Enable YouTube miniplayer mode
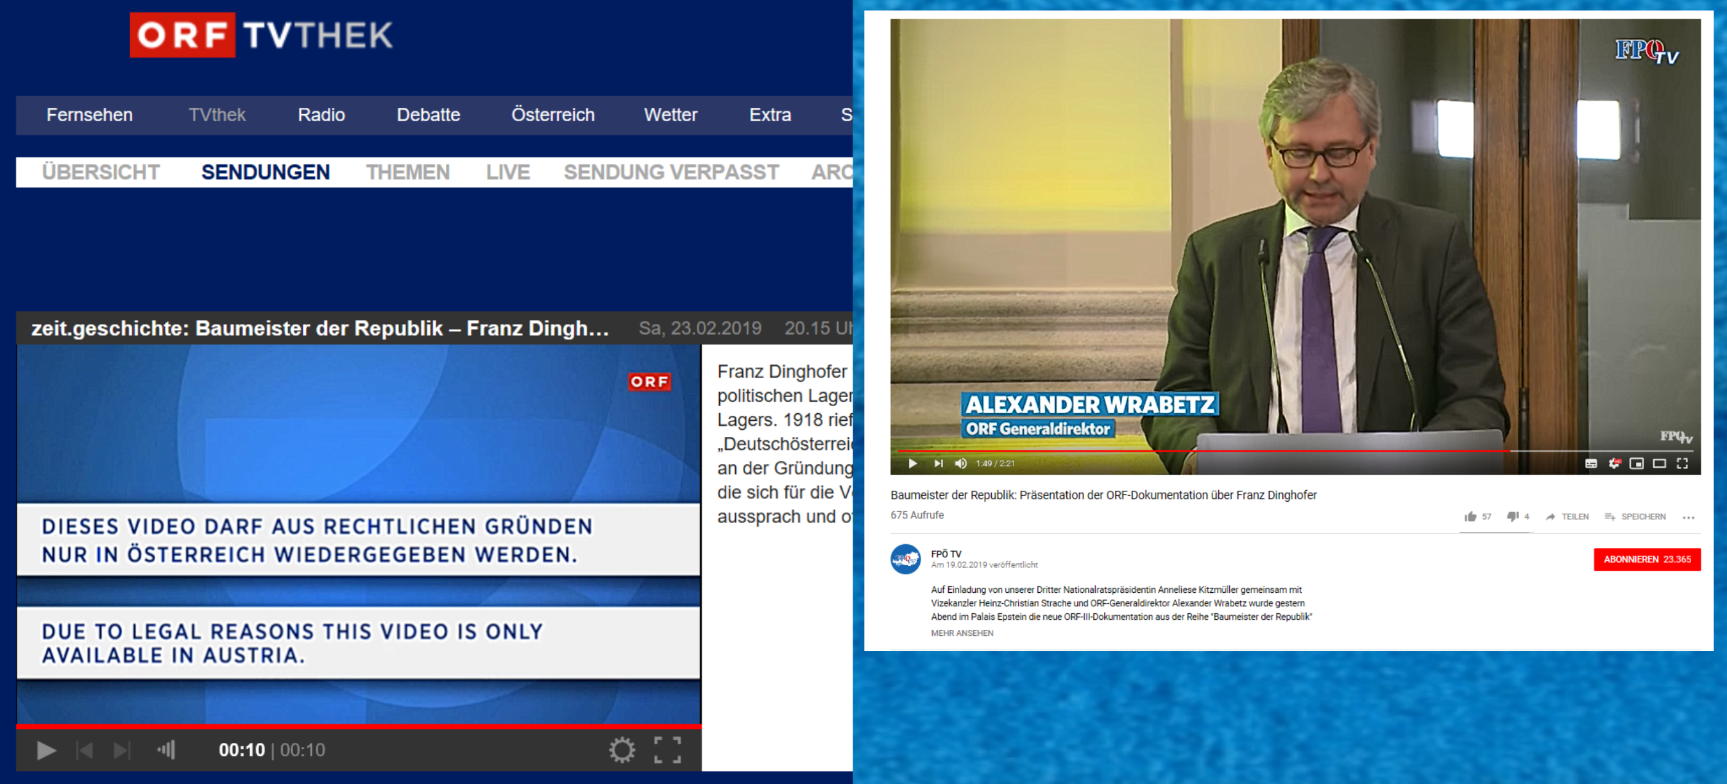Screen dimensions: 1727x784 (1637, 463)
